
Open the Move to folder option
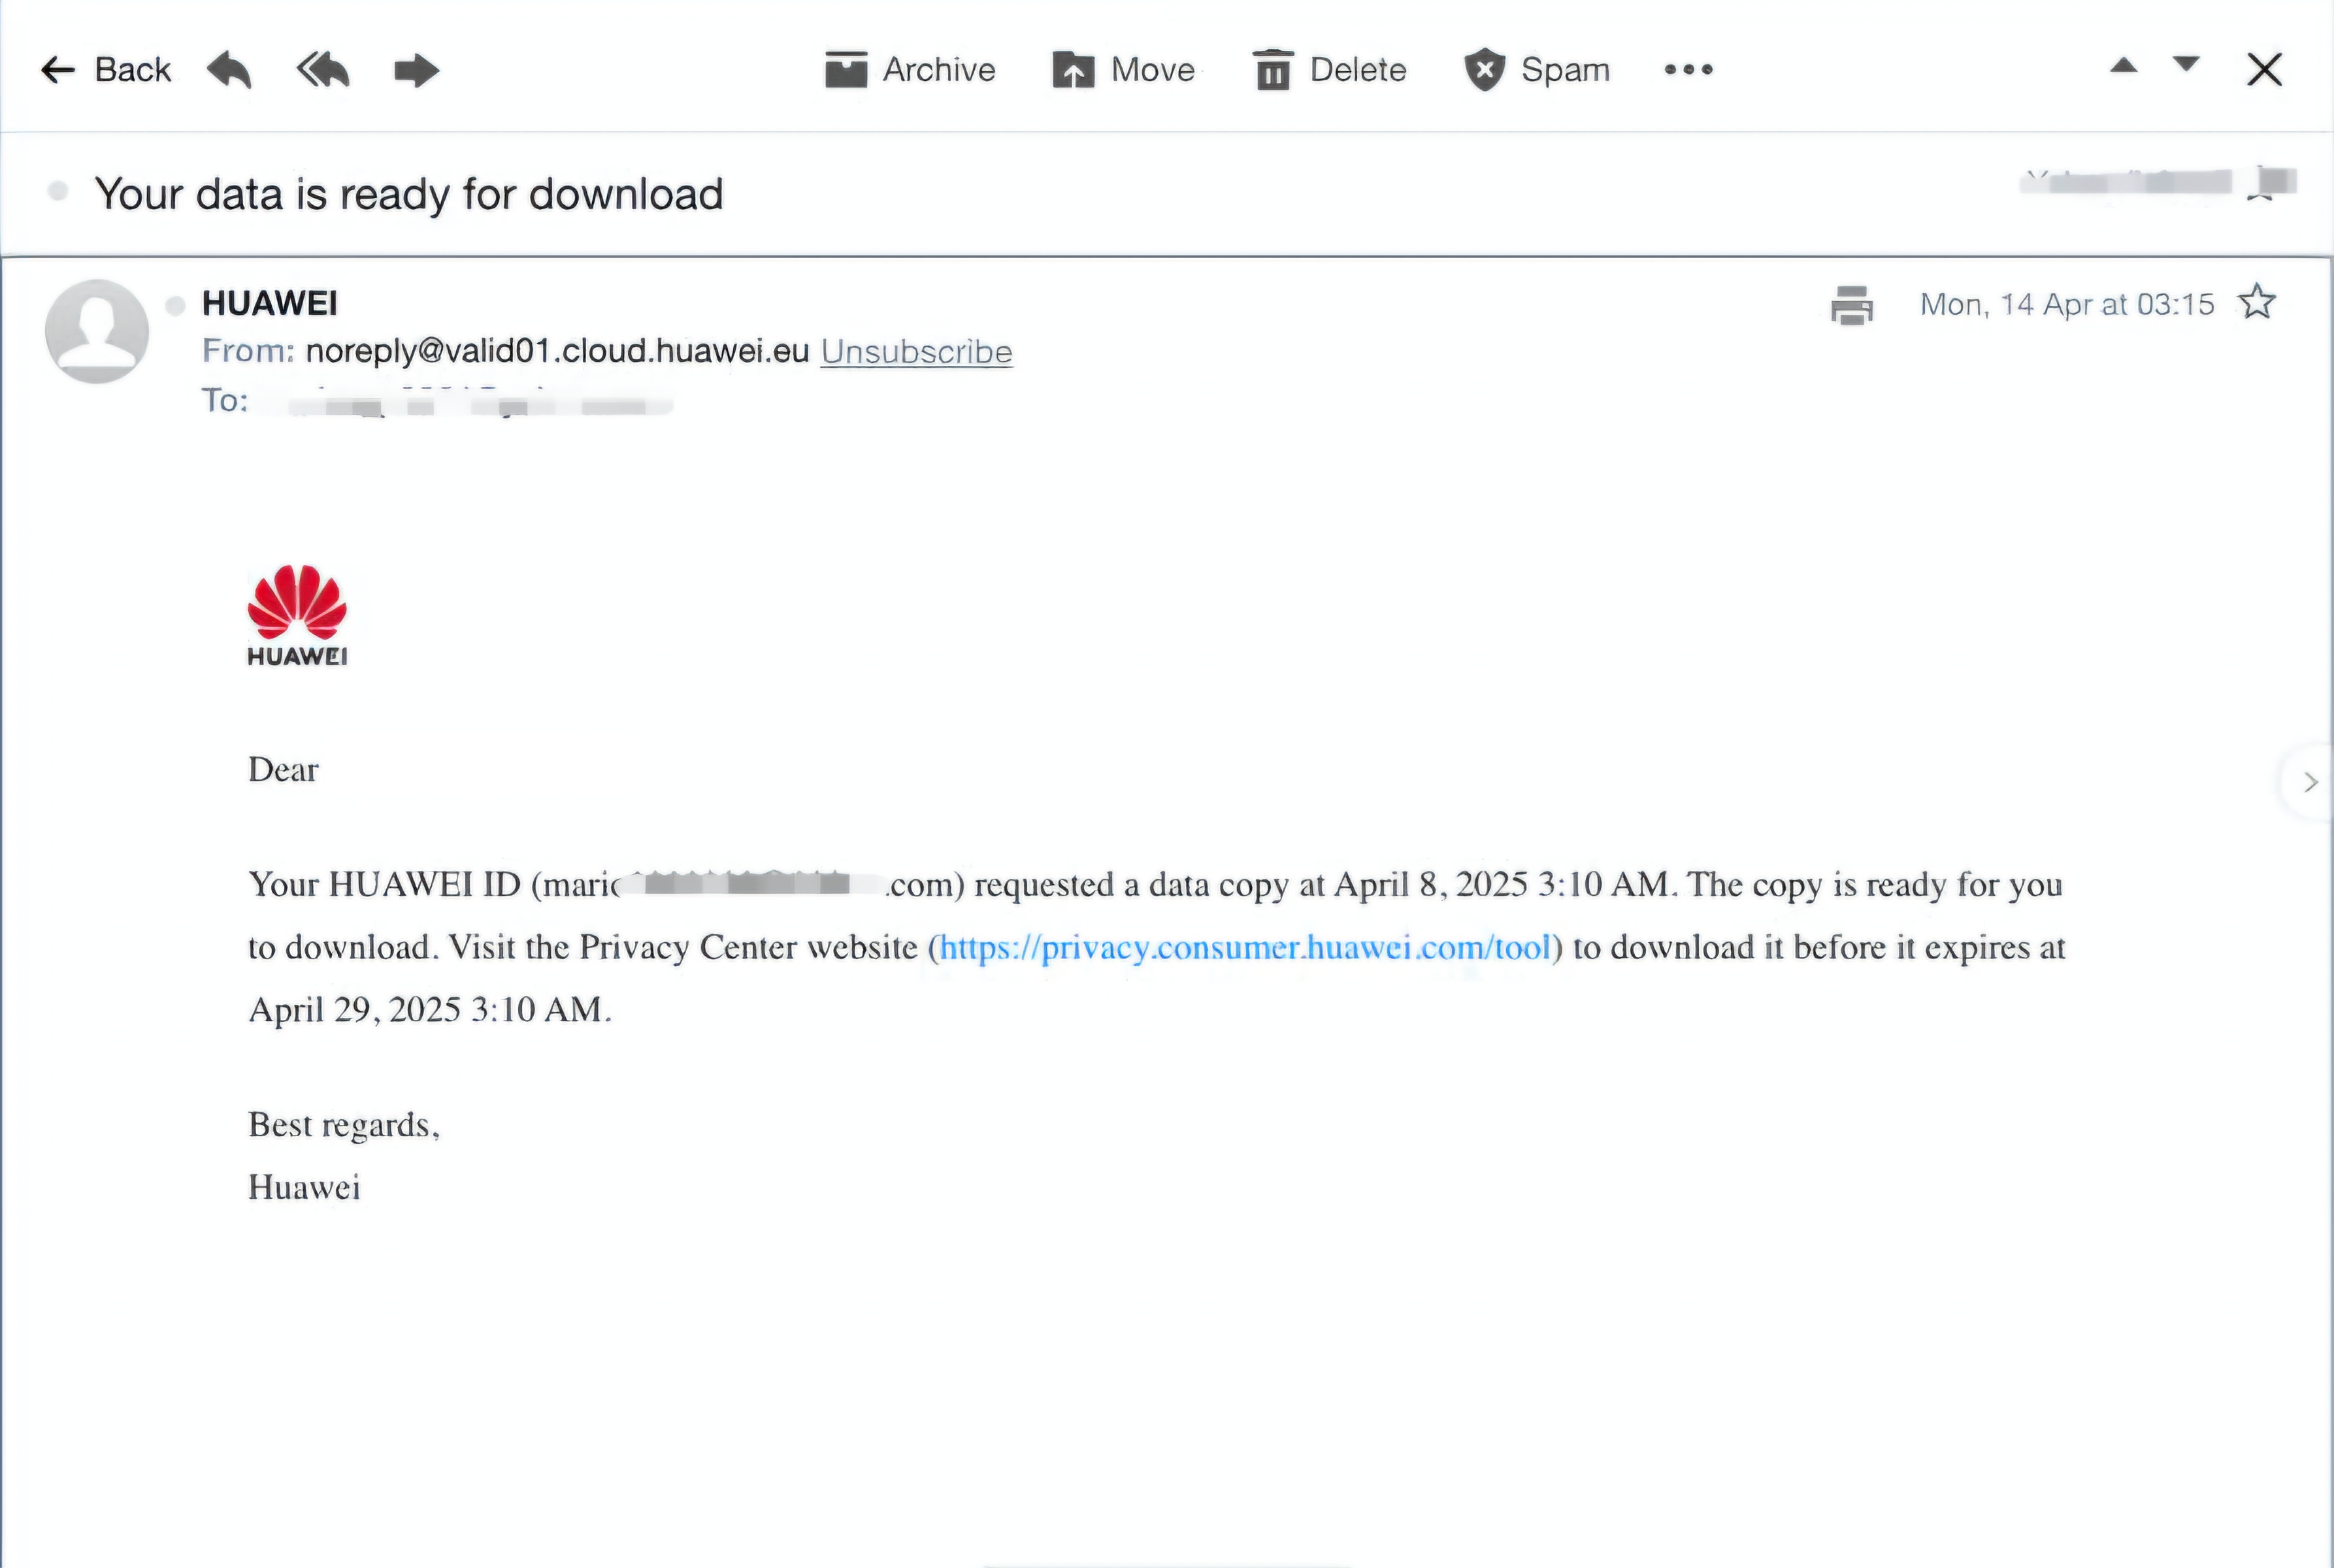1124,70
